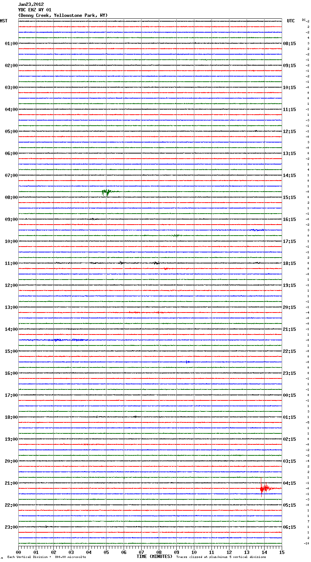Click the large red earthquake burst at 21:15
The height and width of the screenshot is (562, 311).
pos(266,488)
